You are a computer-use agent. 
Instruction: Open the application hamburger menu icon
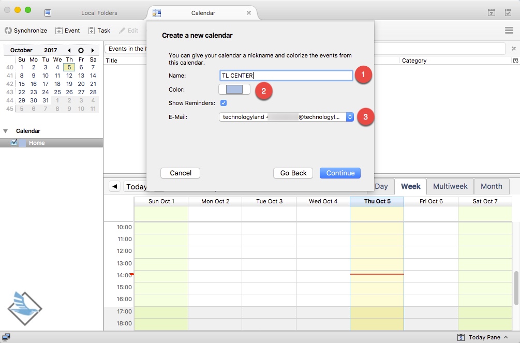tap(509, 29)
